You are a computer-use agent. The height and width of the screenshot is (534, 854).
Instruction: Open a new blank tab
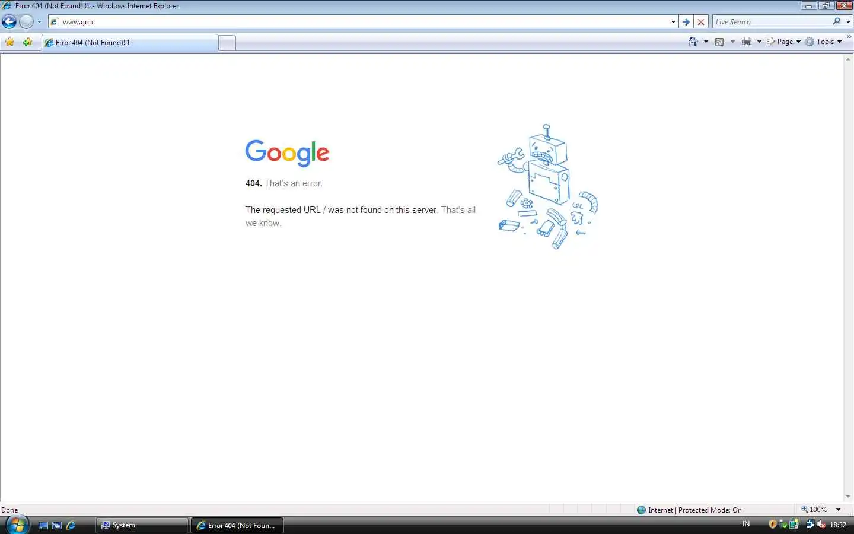(227, 43)
